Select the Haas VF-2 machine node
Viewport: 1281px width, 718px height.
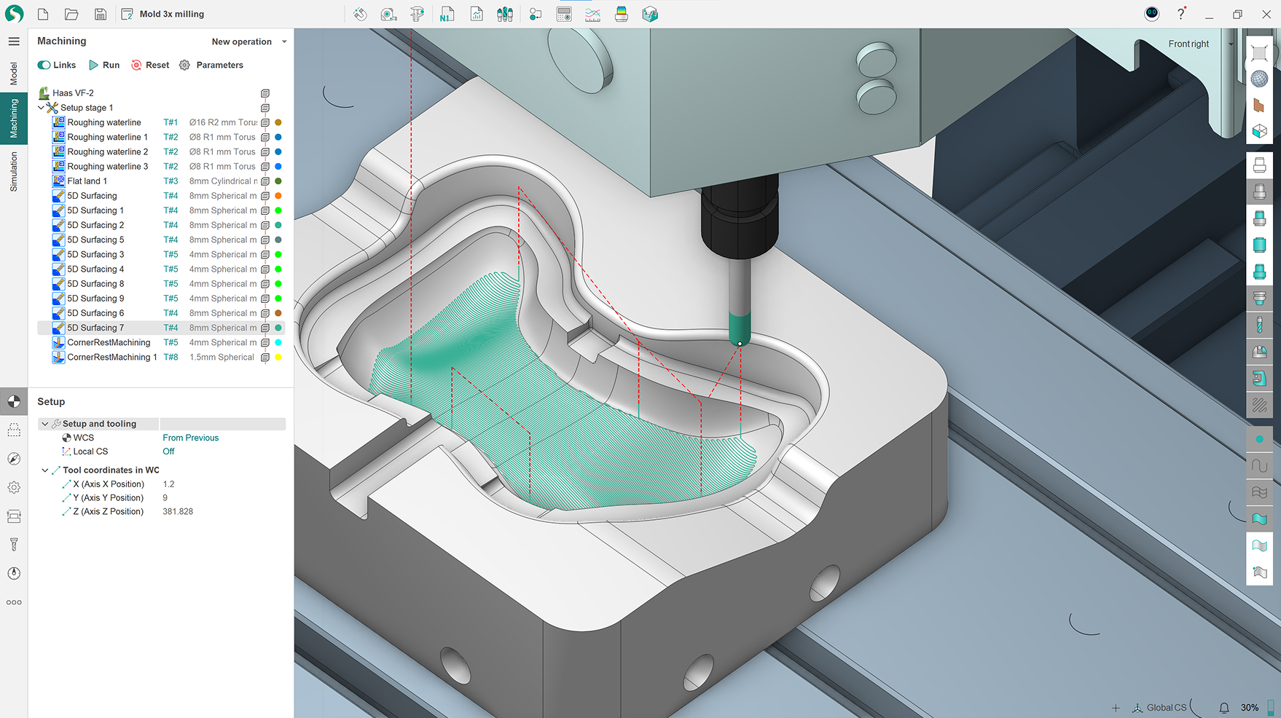73,93
